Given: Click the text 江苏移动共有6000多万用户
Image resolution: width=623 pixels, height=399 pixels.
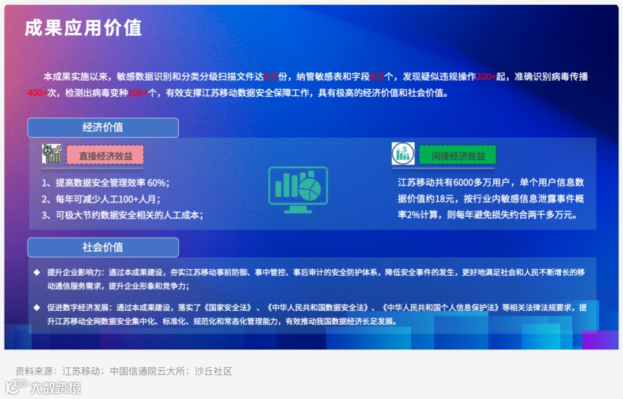Looking at the screenshot, I should click(x=453, y=182).
